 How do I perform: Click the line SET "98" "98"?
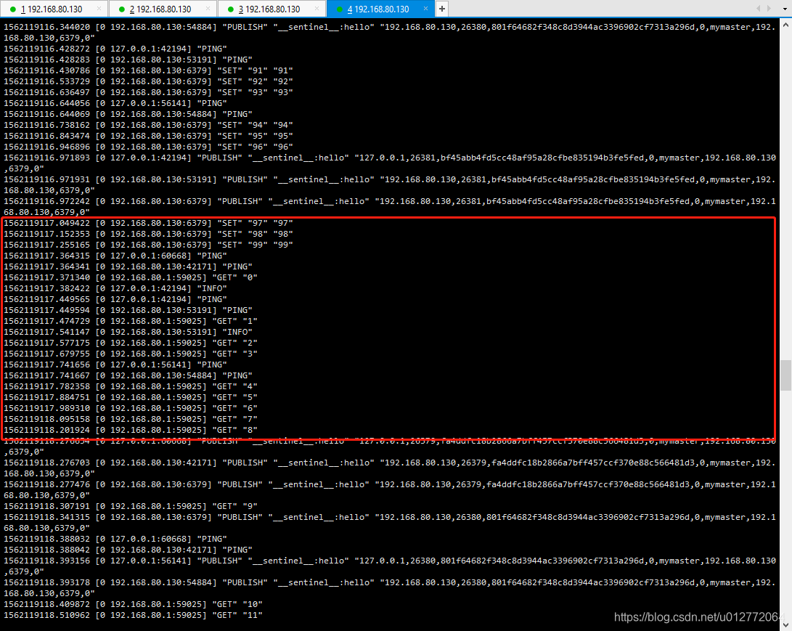[x=149, y=234]
